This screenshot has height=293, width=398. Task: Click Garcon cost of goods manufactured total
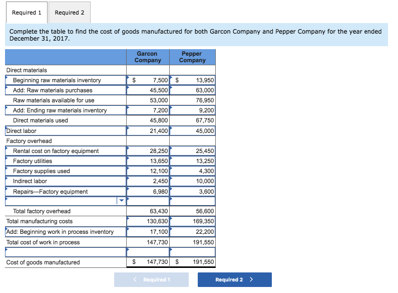pyautogui.click(x=148, y=262)
